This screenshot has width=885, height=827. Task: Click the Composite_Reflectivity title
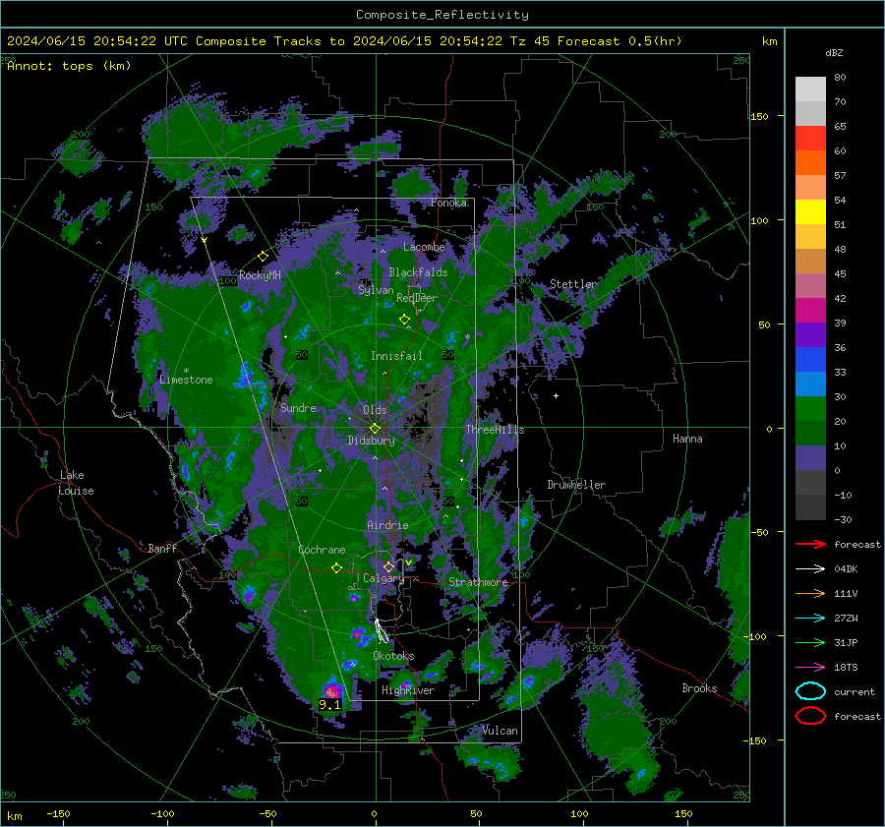click(x=442, y=15)
